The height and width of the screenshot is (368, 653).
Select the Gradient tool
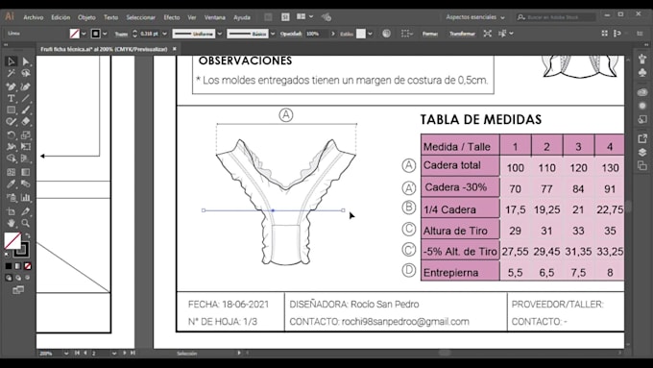25,172
